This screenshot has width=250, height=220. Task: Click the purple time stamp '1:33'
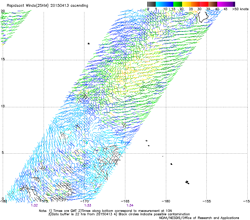pos(87,205)
